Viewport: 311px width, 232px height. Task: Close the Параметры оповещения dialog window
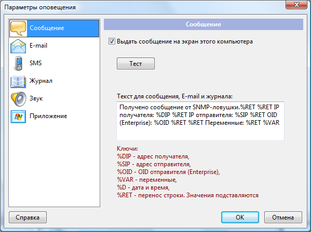click(x=296, y=4)
